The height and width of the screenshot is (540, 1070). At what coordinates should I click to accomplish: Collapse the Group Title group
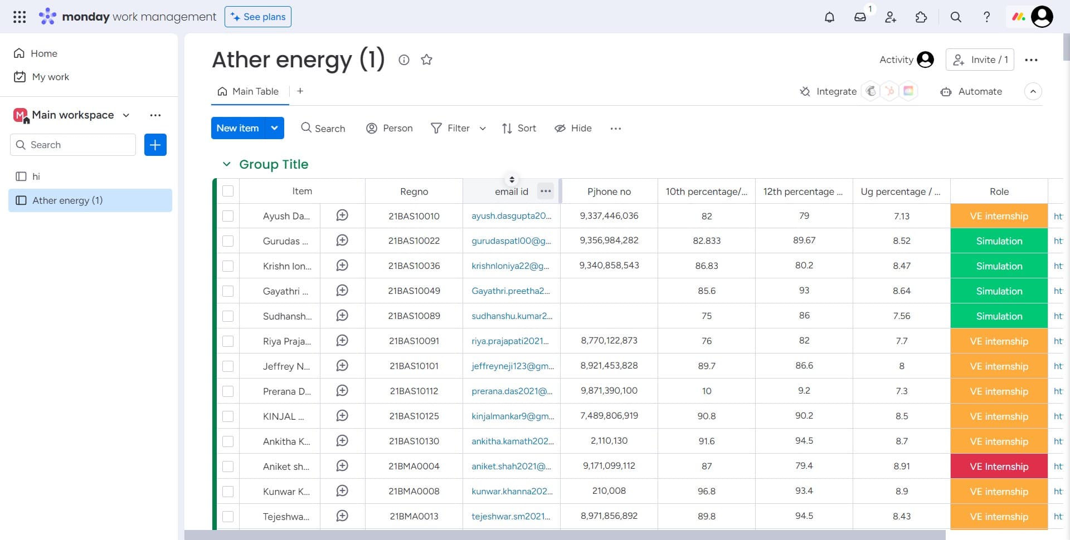tap(226, 164)
